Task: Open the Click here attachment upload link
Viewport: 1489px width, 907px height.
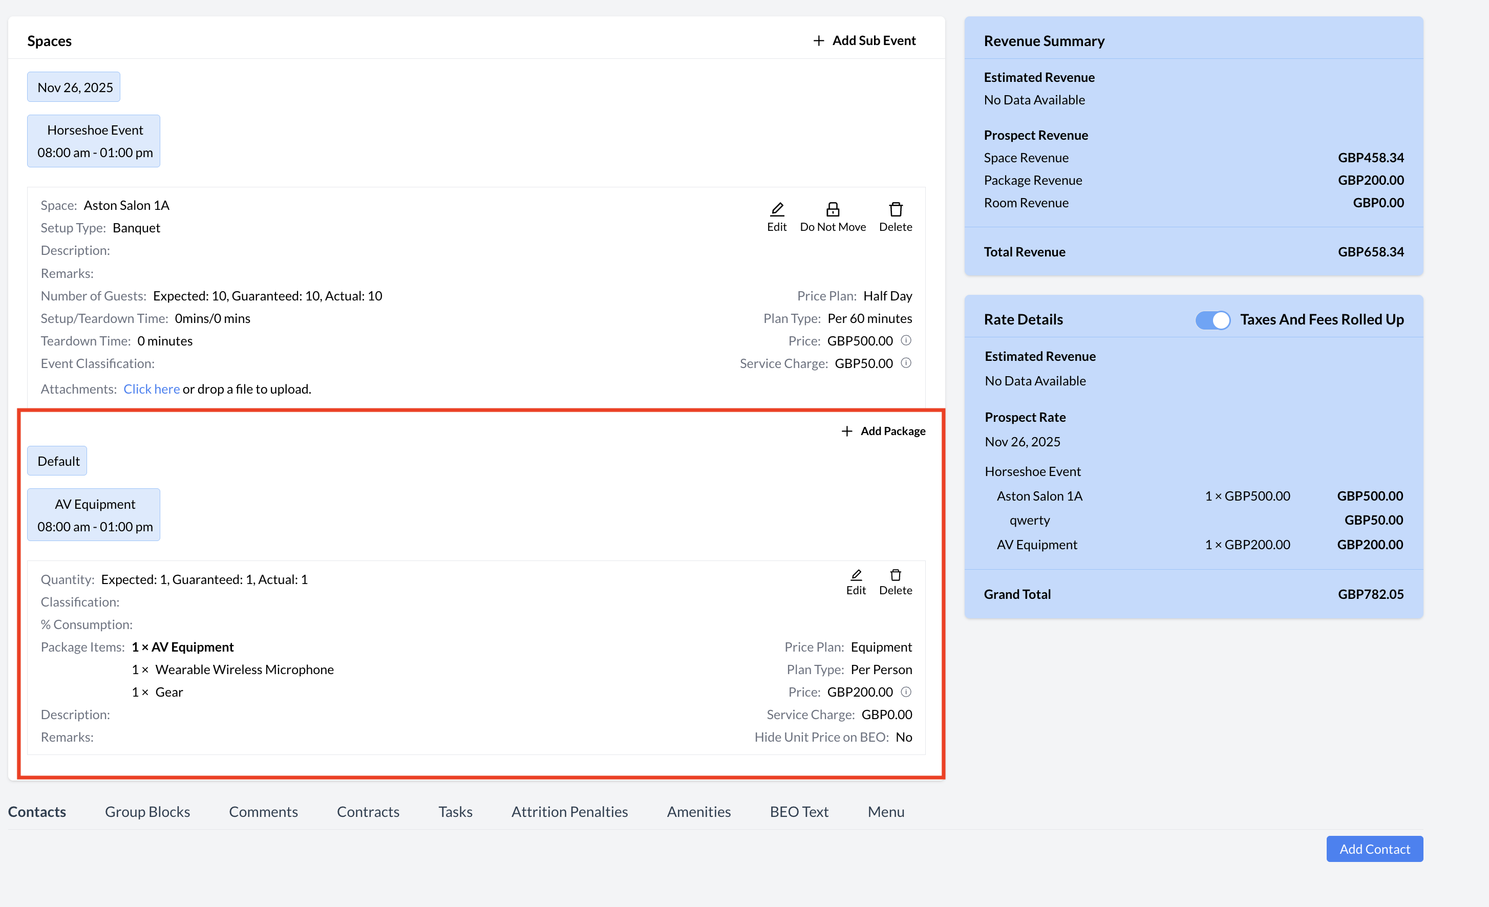Action: point(152,389)
